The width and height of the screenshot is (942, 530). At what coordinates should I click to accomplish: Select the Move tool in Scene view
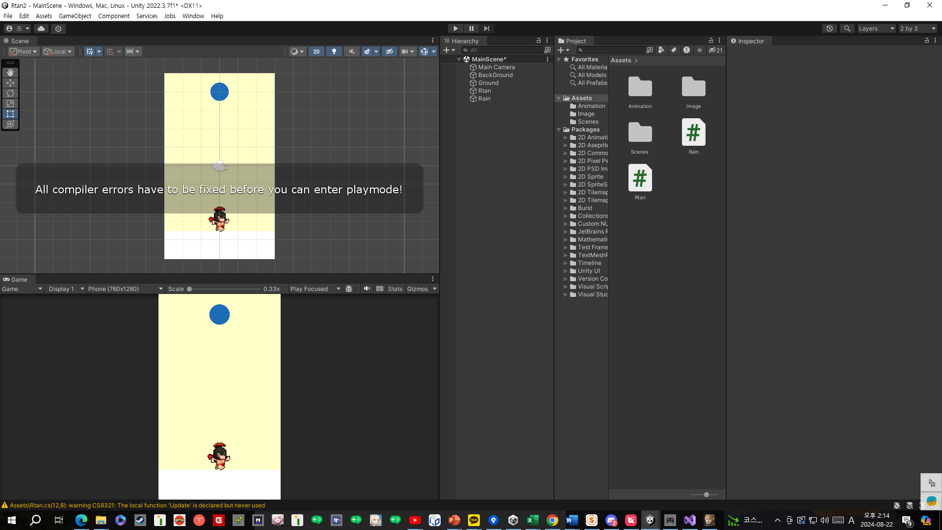[10, 83]
